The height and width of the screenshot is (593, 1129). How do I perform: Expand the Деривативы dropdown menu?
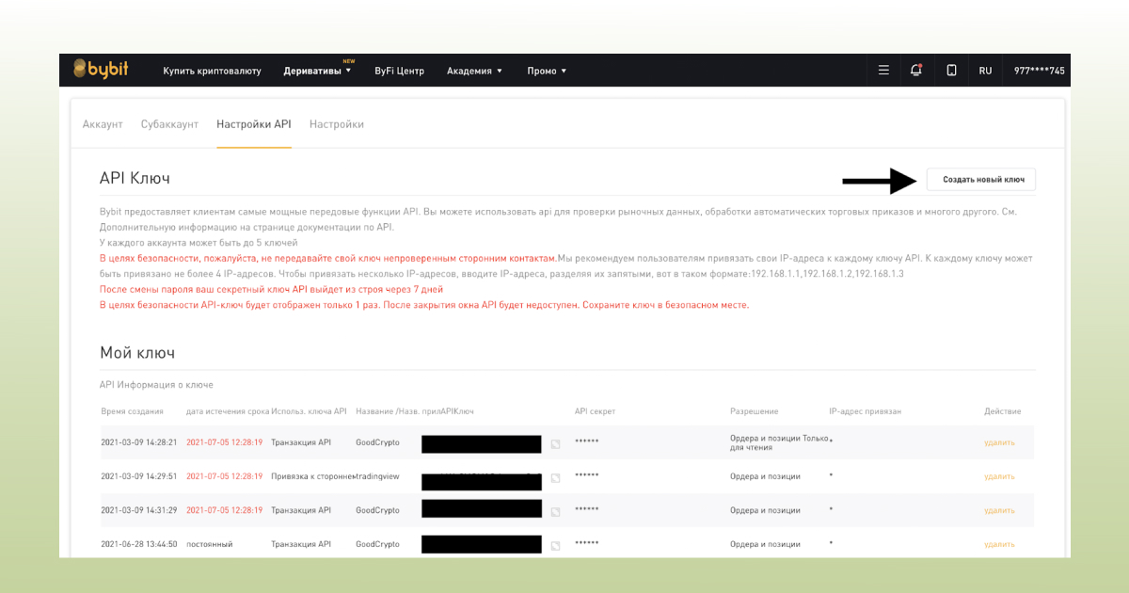point(317,72)
